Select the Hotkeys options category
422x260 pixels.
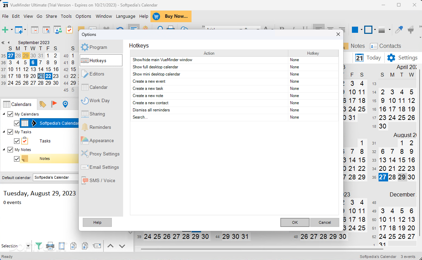pyautogui.click(x=101, y=60)
